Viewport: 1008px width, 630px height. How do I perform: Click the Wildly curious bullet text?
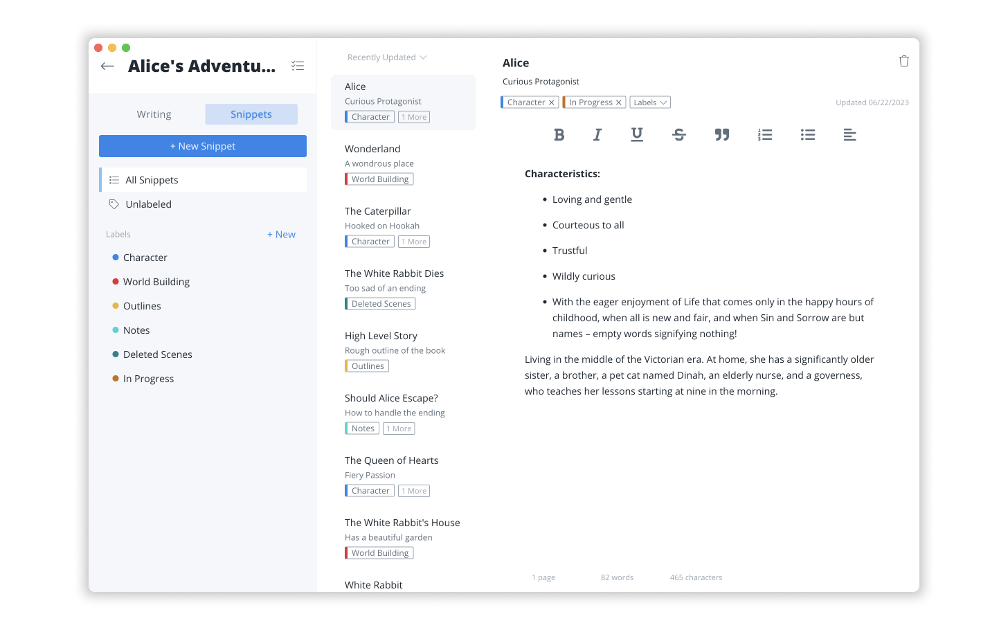coord(584,276)
